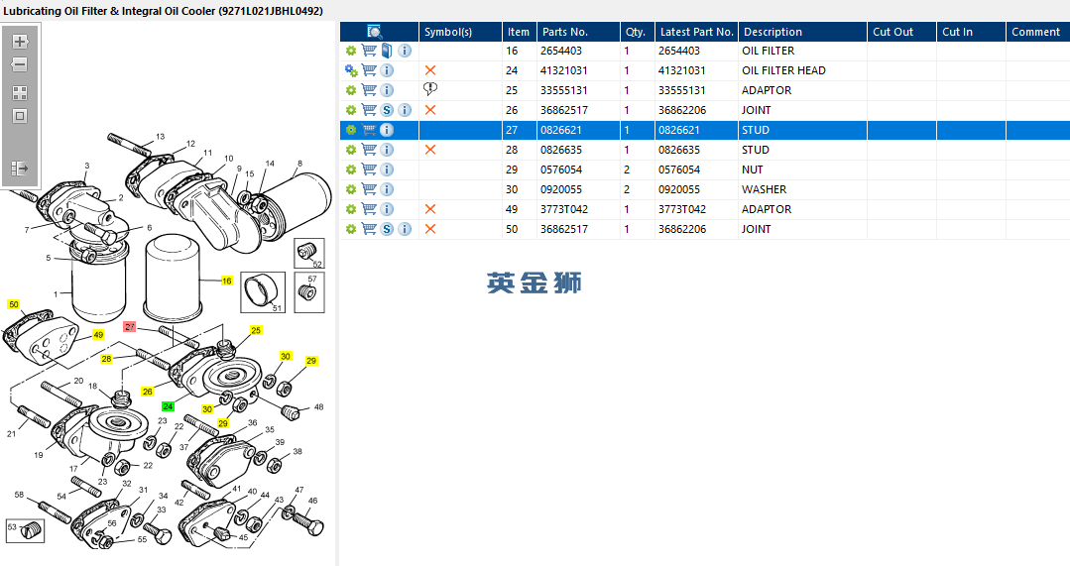1070x566 pixels.
Task: Zoom out of the parts diagram
Action: point(20,64)
